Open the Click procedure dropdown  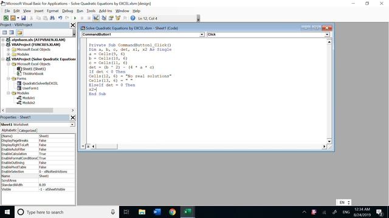(x=327, y=35)
